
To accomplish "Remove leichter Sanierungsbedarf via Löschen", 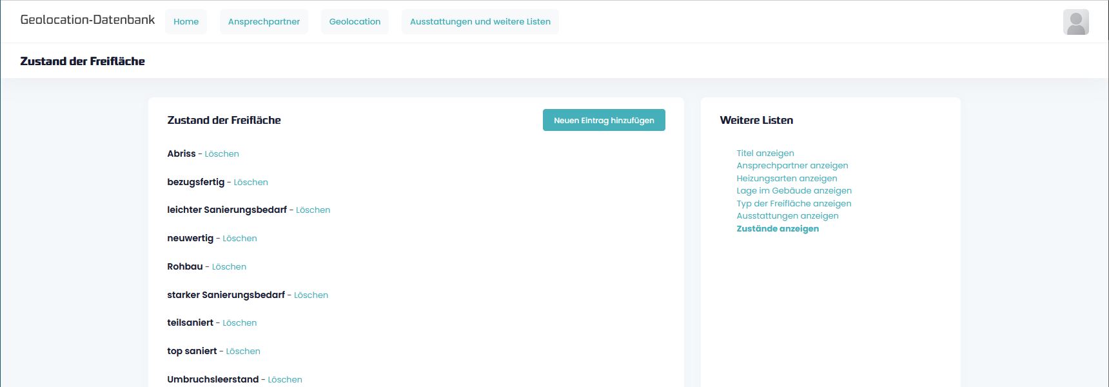I will point(313,210).
